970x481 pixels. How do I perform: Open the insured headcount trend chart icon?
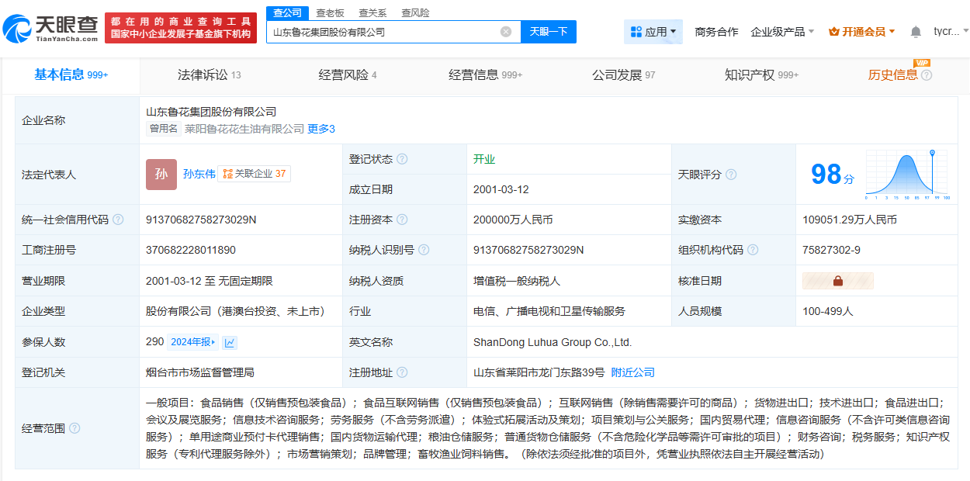click(x=230, y=342)
